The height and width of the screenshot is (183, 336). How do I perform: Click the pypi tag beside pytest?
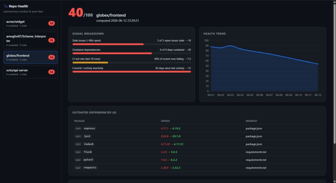[x=78, y=160]
